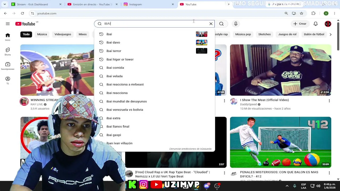The image size is (340, 191).
Task: Open PENALES MISTERIOSOS video title
Action: (279, 174)
